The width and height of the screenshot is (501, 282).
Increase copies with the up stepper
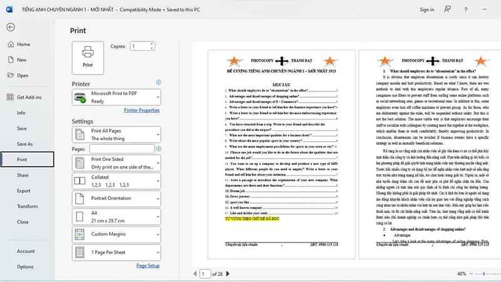tap(152, 44)
